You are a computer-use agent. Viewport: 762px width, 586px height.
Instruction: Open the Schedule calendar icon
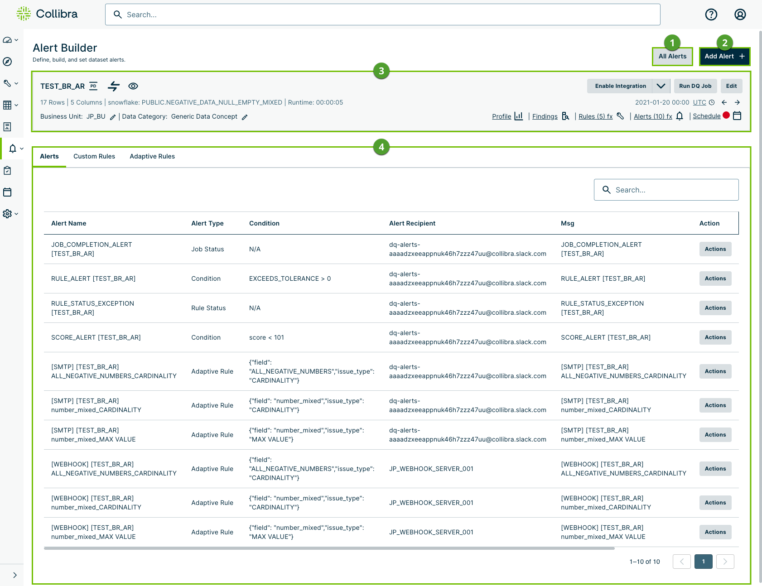[737, 115]
